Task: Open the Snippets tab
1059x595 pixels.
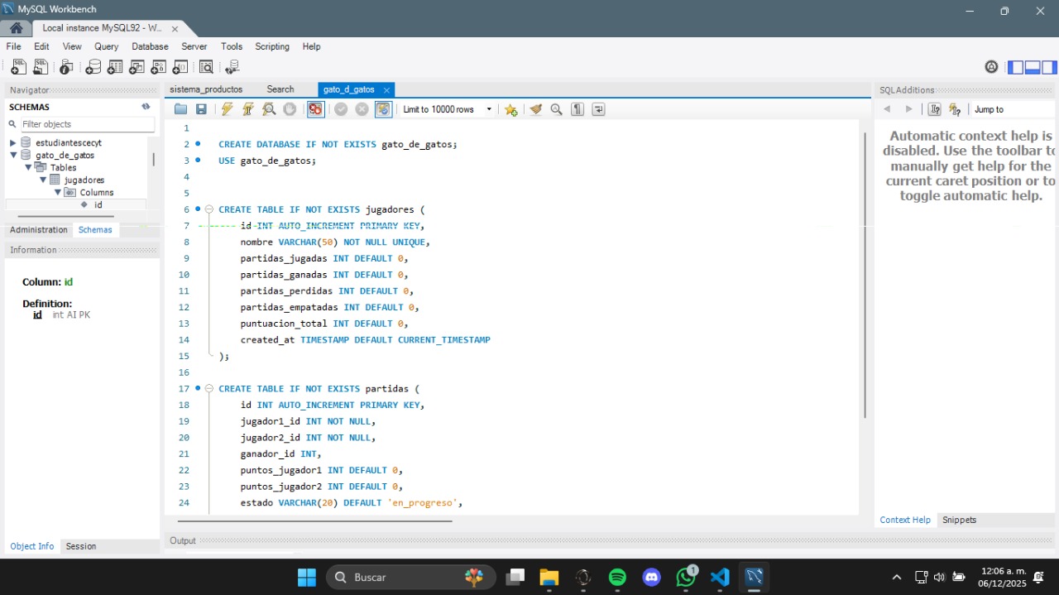Action: 959,520
